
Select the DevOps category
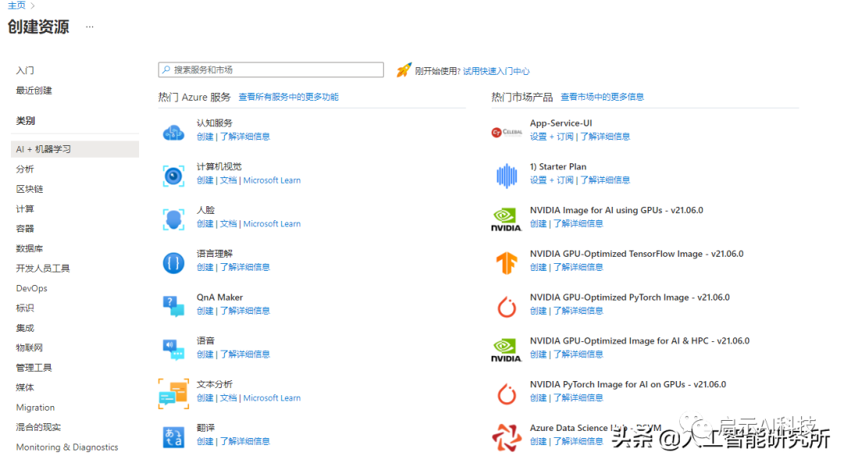pos(32,288)
